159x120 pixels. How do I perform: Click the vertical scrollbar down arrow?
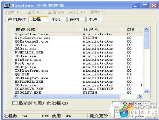pos(147,91)
